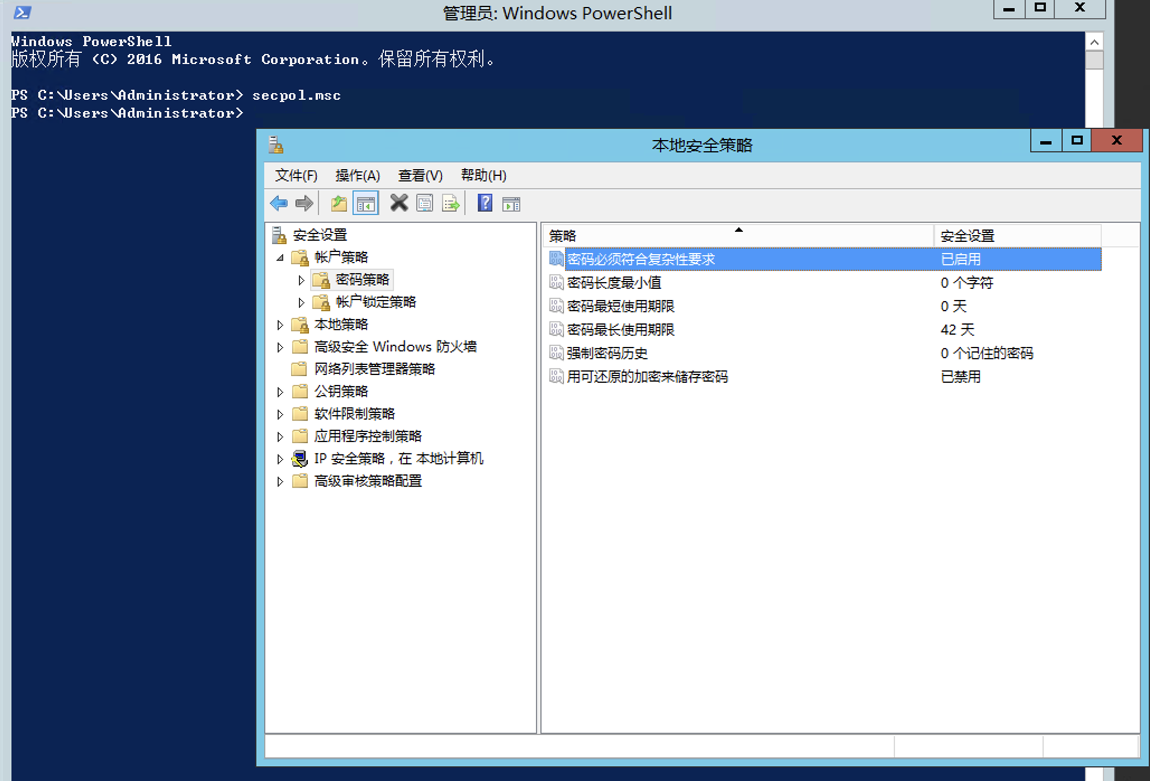Open the Help question mark icon

(485, 203)
